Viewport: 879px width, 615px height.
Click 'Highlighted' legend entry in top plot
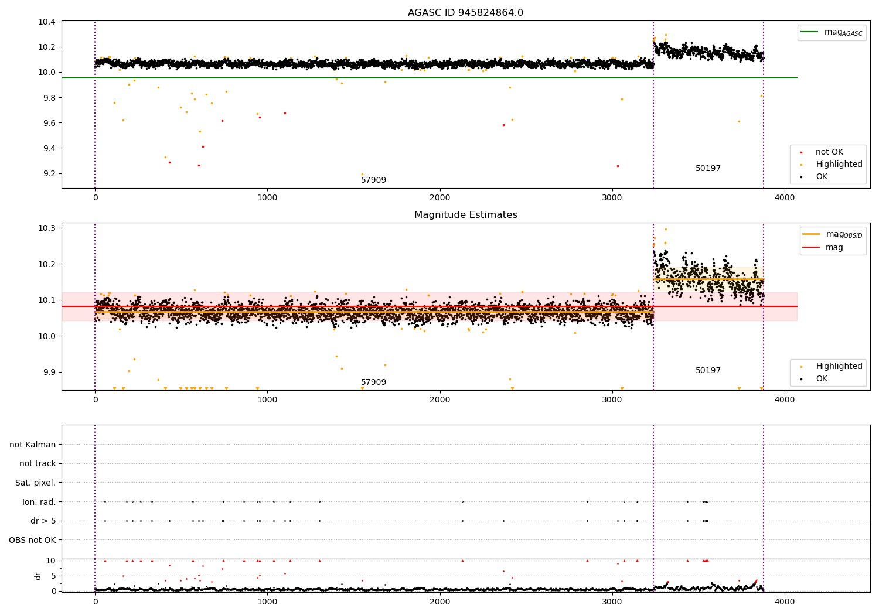[x=839, y=165]
